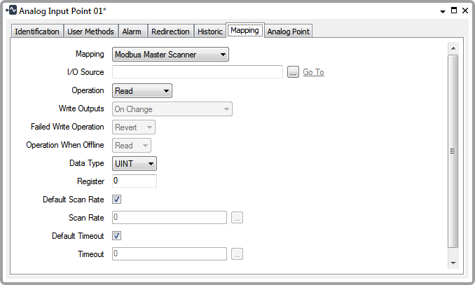Click the scroll down arrow

(453, 262)
